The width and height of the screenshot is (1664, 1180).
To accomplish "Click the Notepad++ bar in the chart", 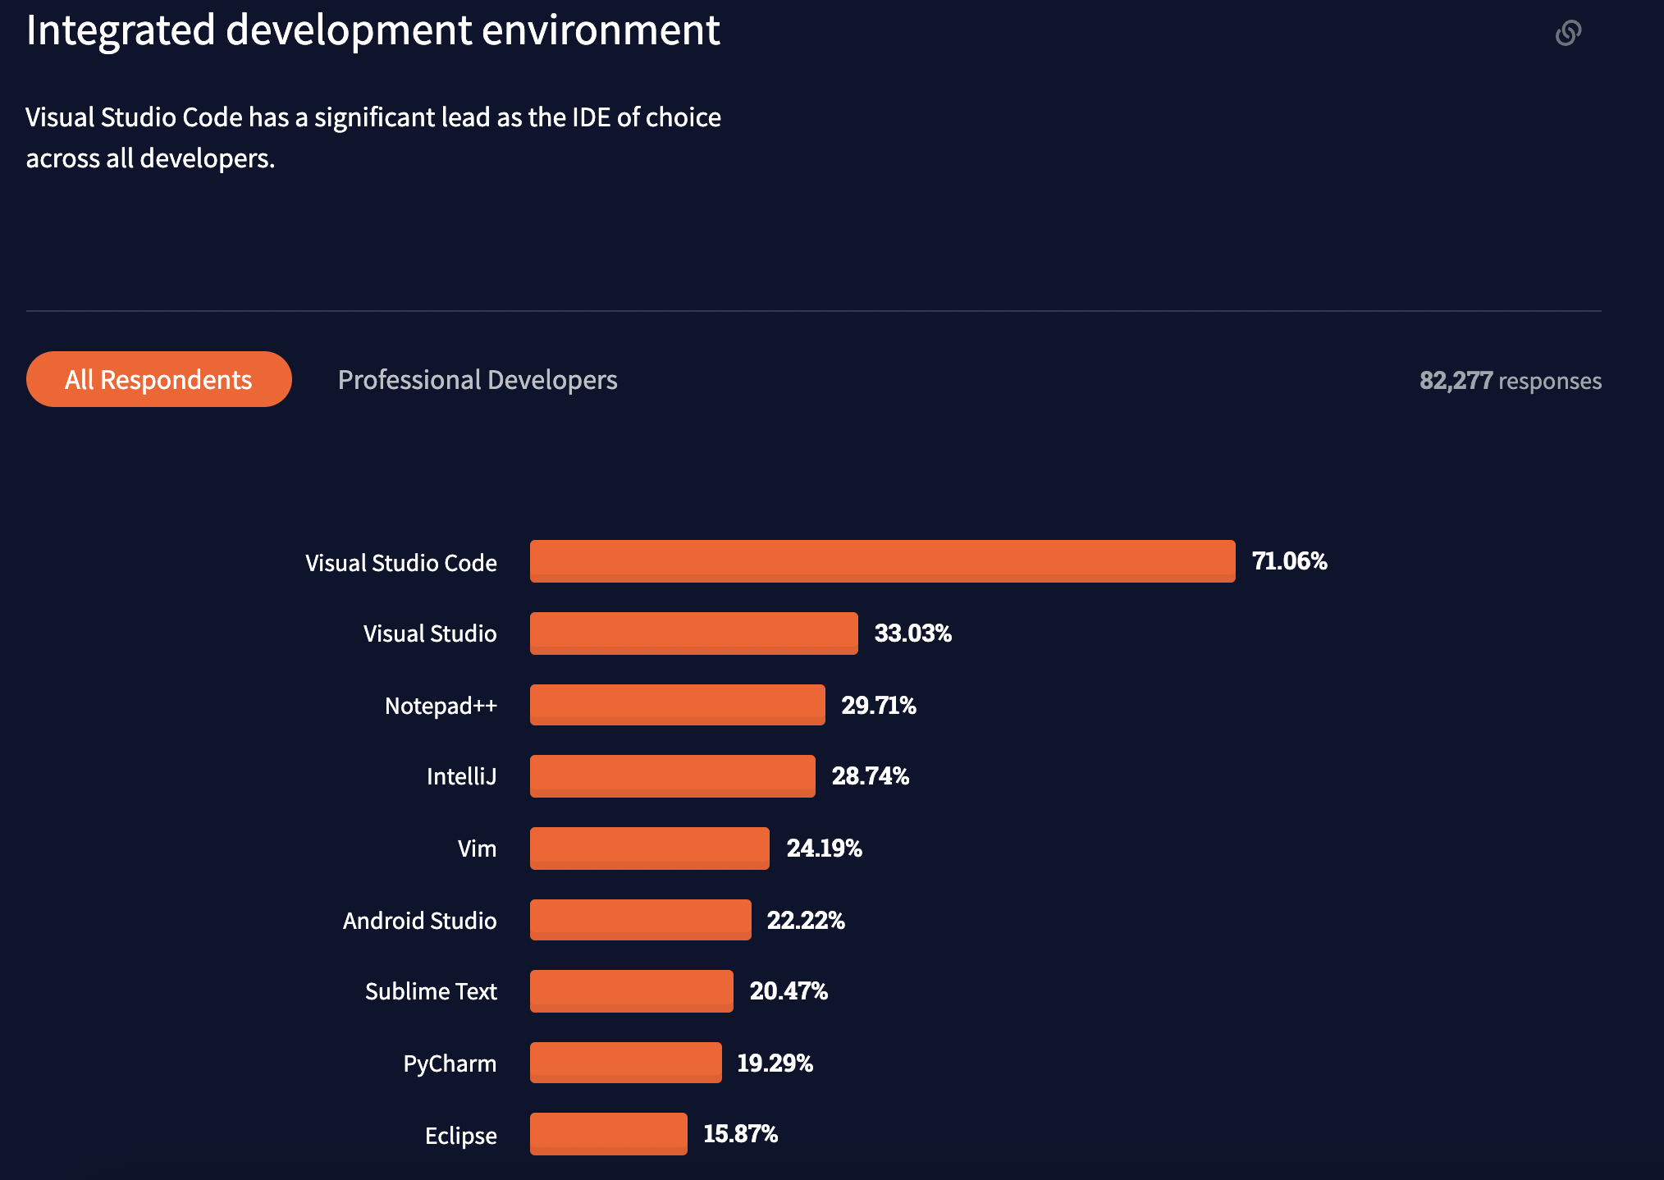I will pos(678,705).
